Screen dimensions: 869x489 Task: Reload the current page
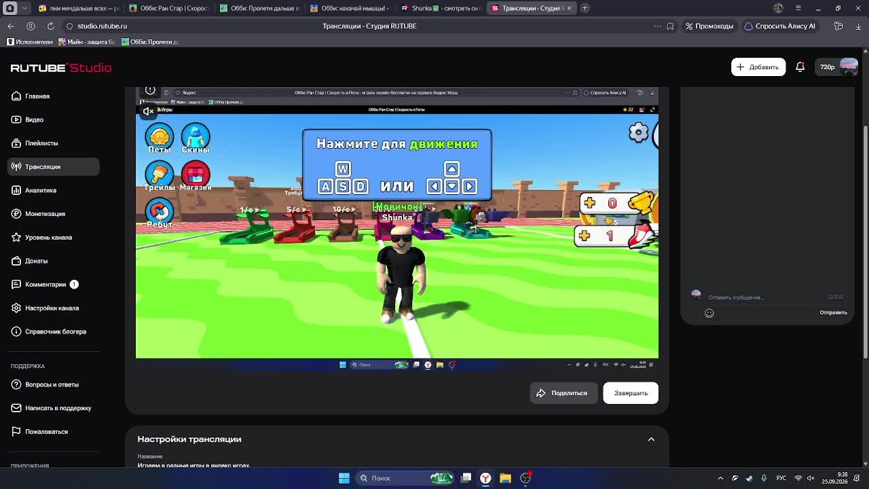coord(50,26)
